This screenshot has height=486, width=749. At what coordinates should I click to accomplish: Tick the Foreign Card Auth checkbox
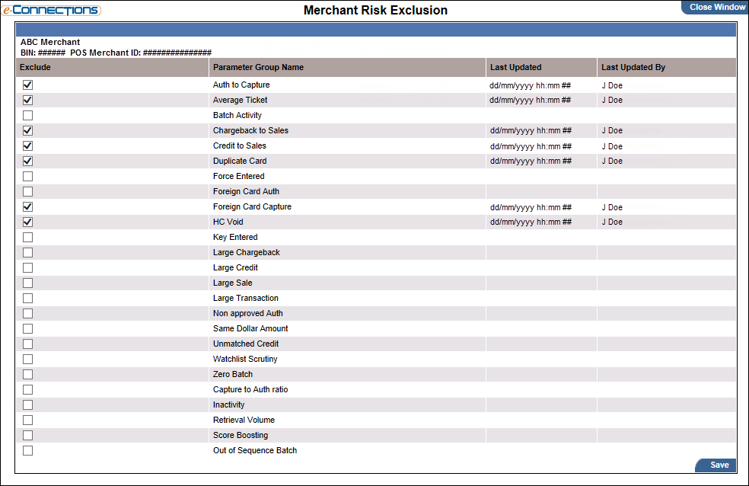pyautogui.click(x=28, y=192)
